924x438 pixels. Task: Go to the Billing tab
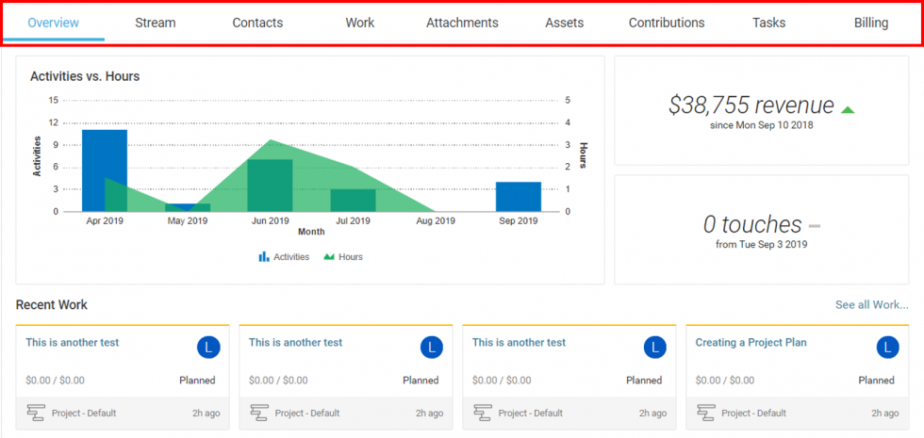coord(870,23)
